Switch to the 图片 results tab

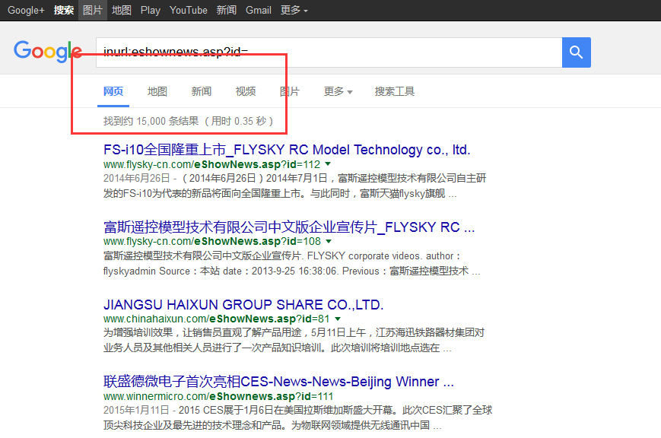pos(290,91)
